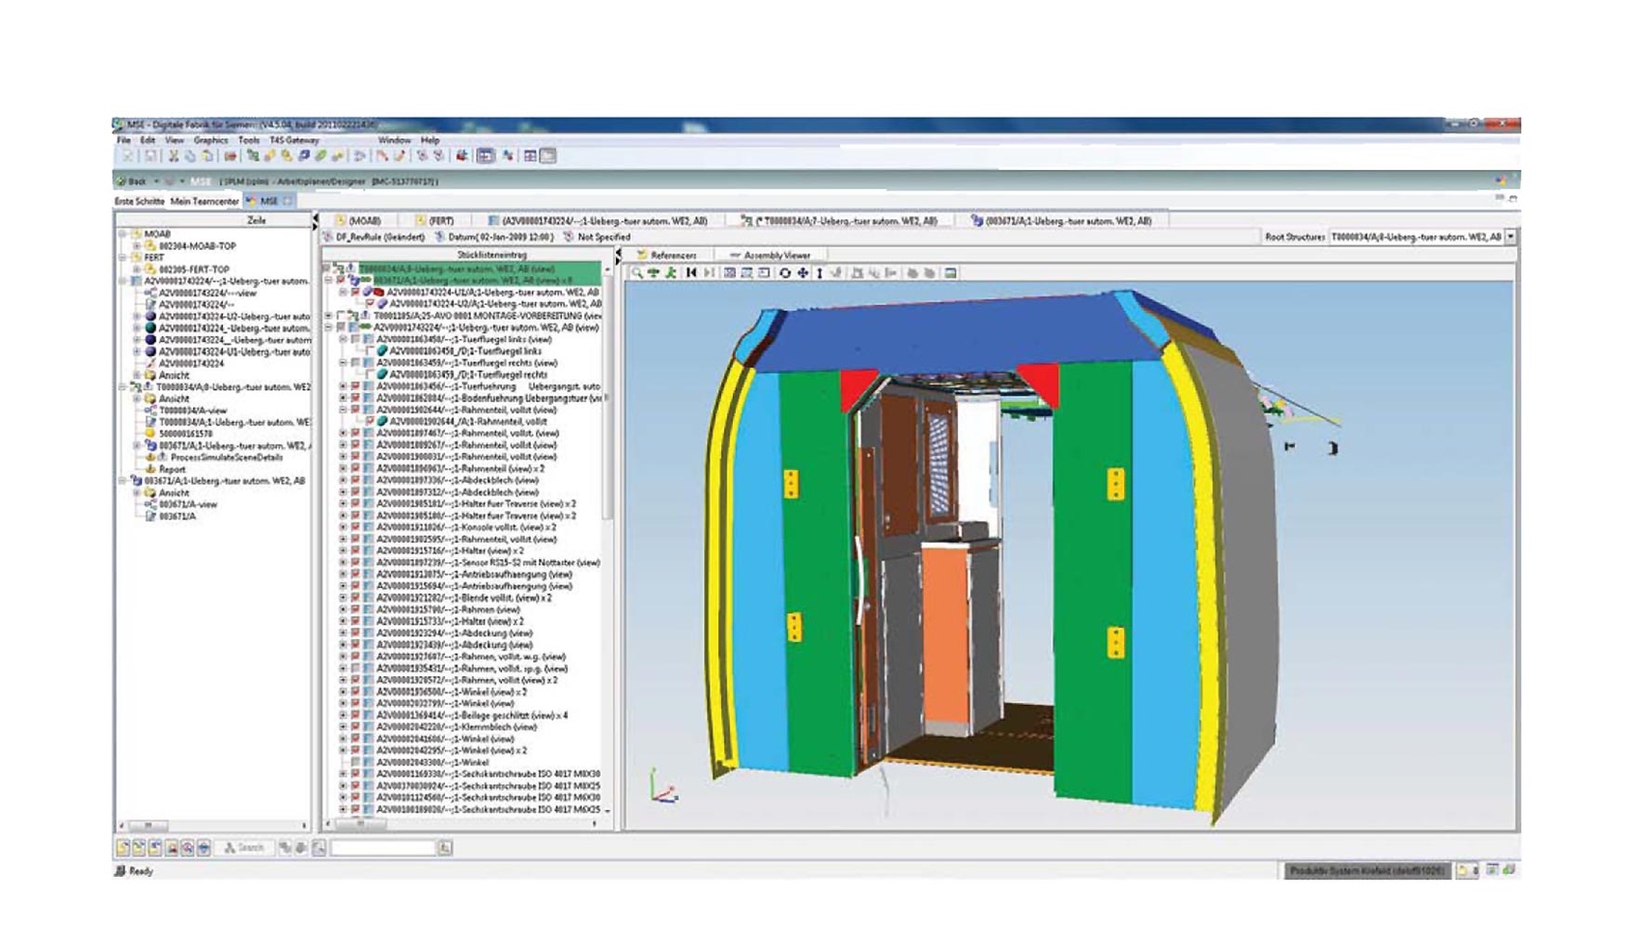Click the fit-view frame icon in viewer toolbar
Image resolution: width=1626 pixels, height=929 pixels.
[x=730, y=273]
